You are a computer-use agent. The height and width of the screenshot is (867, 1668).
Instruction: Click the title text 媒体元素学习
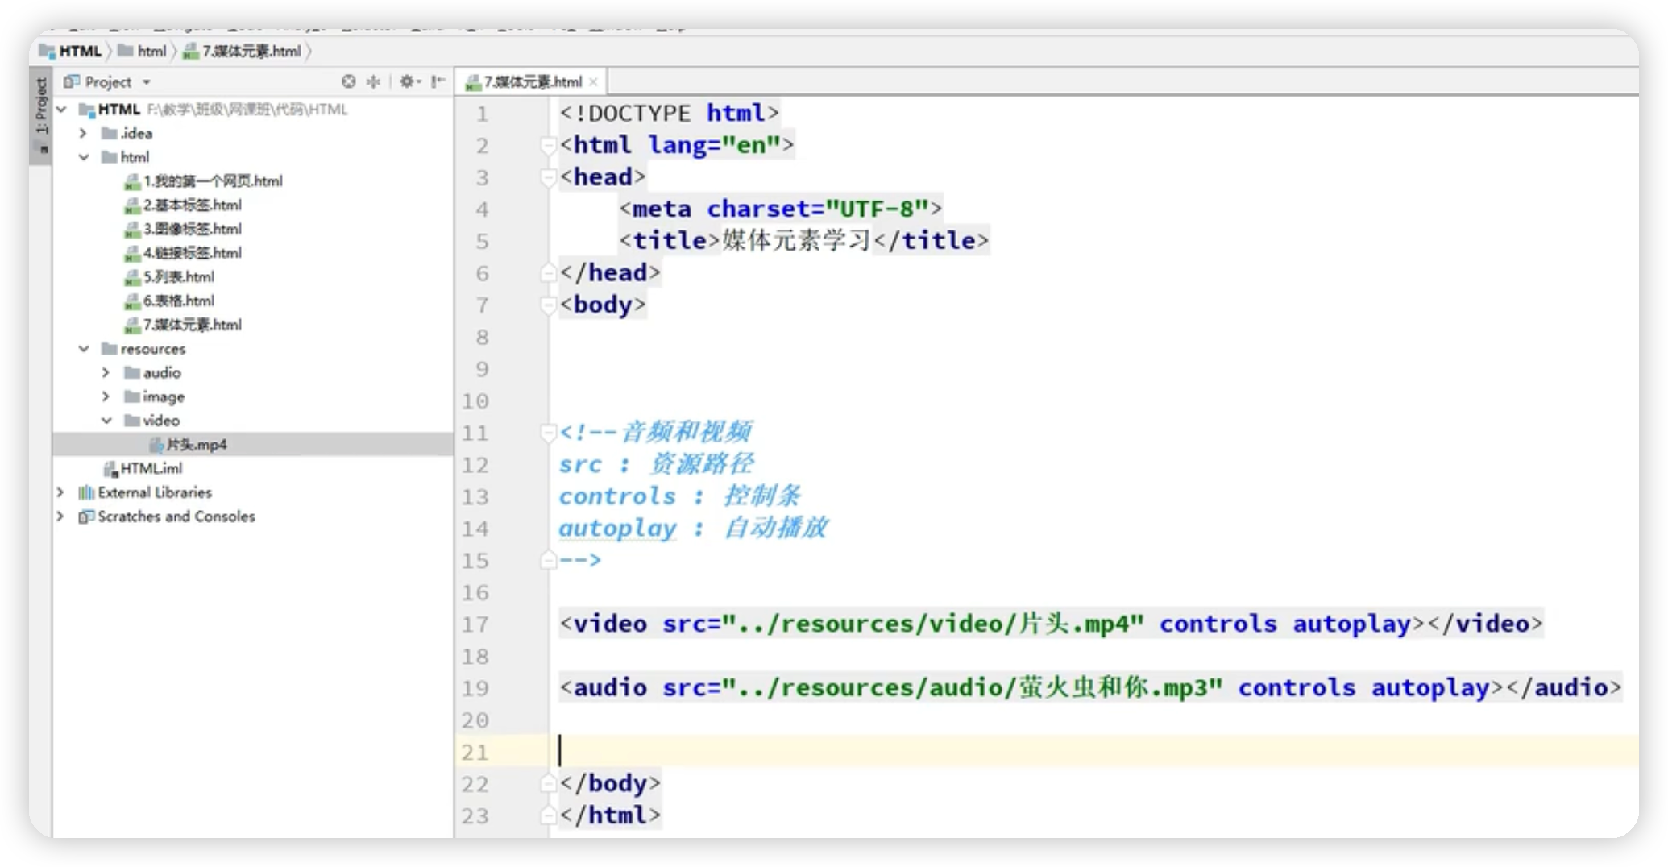click(796, 241)
